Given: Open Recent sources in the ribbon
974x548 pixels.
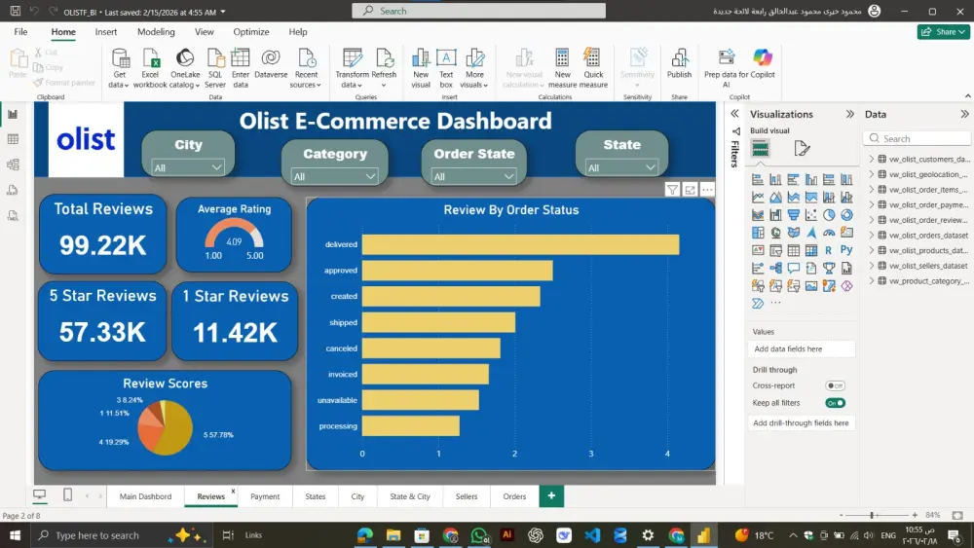Looking at the screenshot, I should click(x=306, y=67).
